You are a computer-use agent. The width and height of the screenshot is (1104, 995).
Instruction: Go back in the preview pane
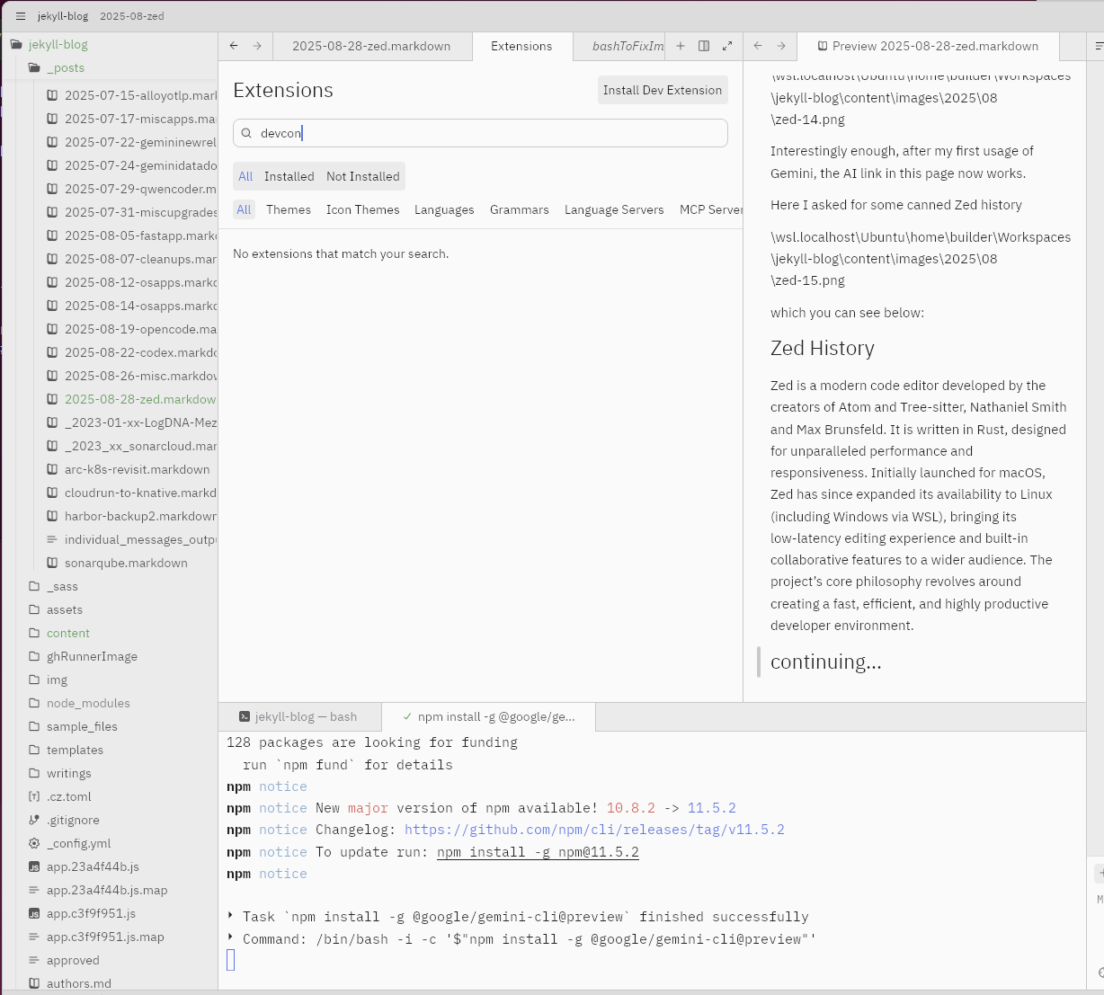click(758, 46)
